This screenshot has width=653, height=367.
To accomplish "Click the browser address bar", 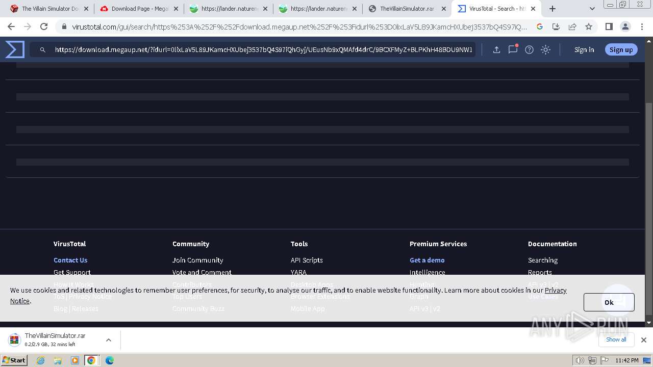I will (x=299, y=27).
